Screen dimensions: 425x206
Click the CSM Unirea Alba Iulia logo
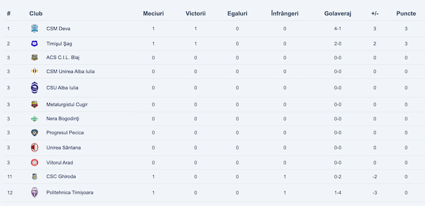point(34,71)
